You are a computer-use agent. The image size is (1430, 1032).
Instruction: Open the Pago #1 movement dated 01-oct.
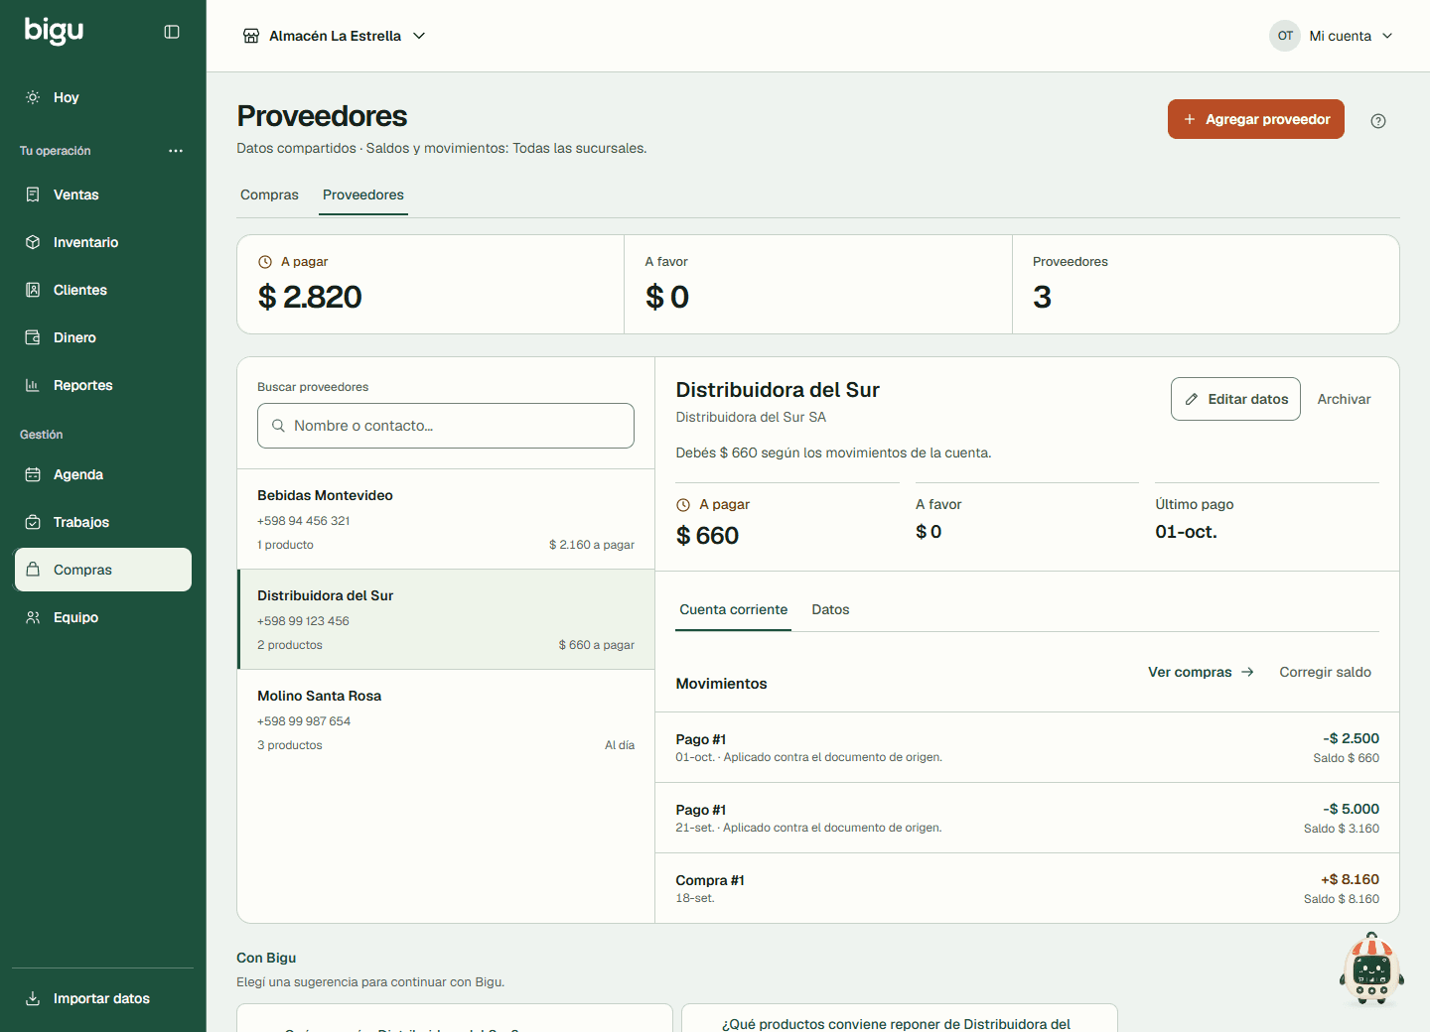(1027, 747)
